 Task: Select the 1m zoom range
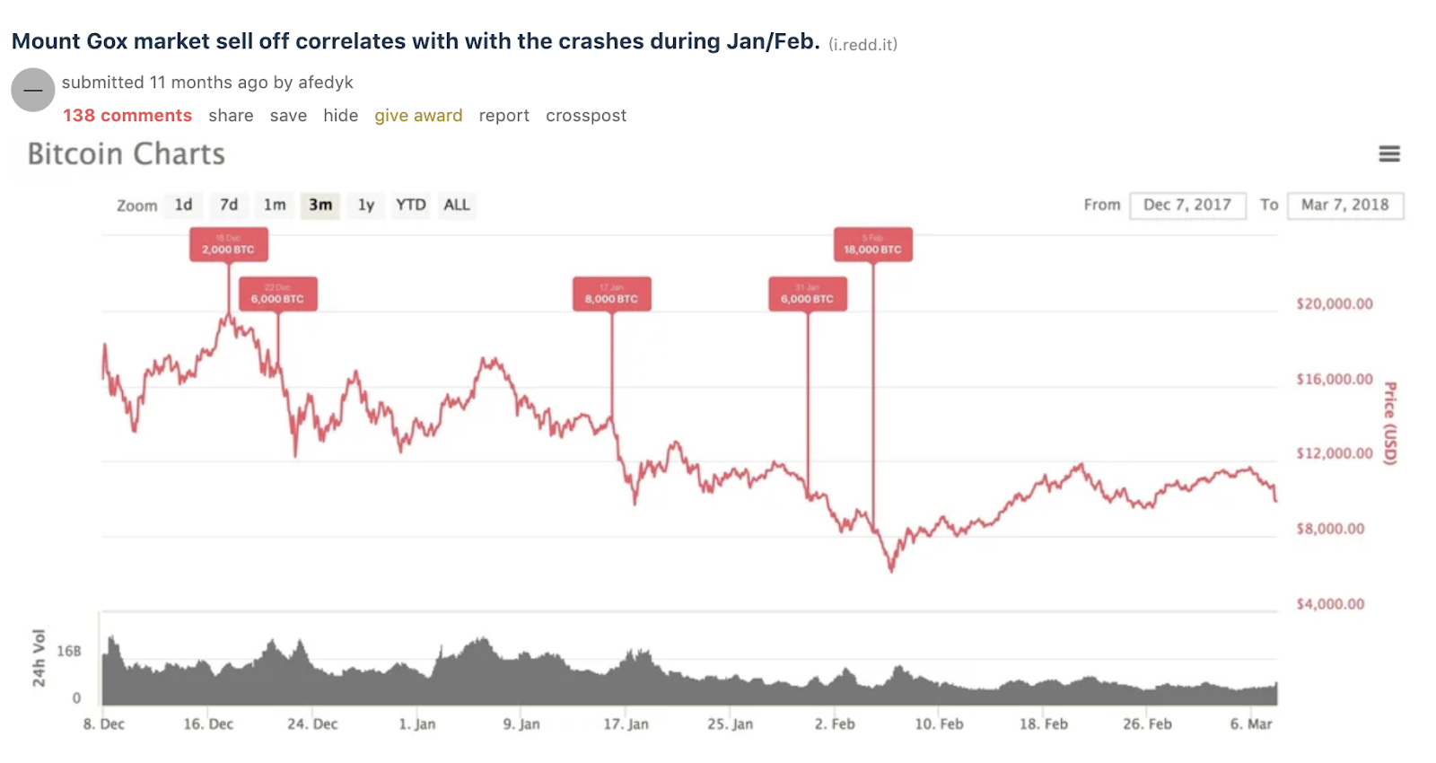[275, 205]
